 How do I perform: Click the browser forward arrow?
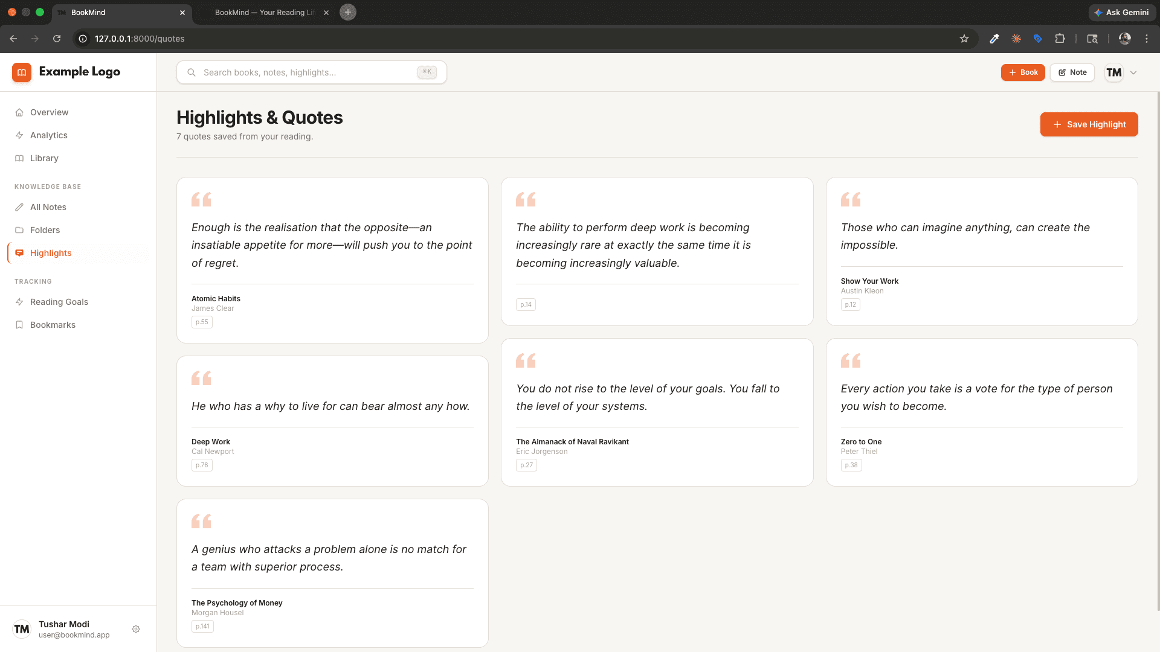pos(35,39)
